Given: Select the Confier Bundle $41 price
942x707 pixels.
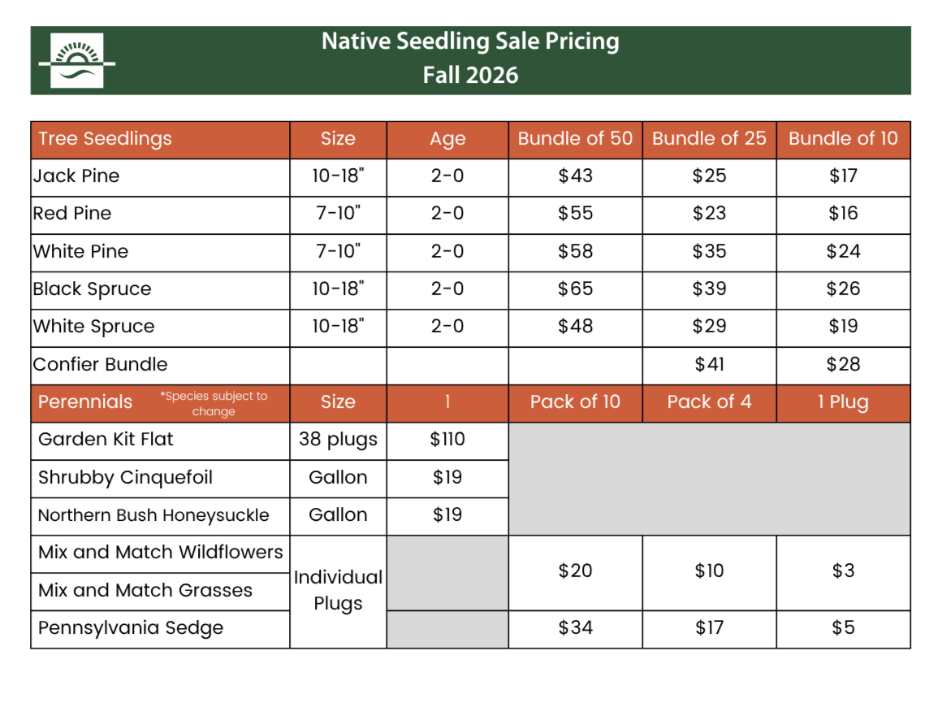Looking at the screenshot, I should (x=710, y=365).
